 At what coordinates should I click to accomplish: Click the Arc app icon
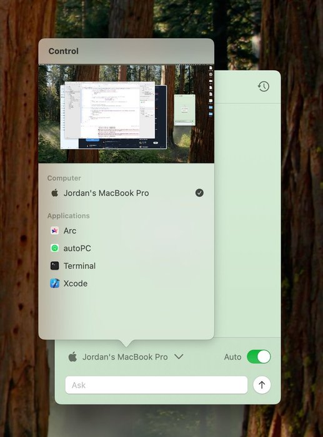(x=55, y=230)
